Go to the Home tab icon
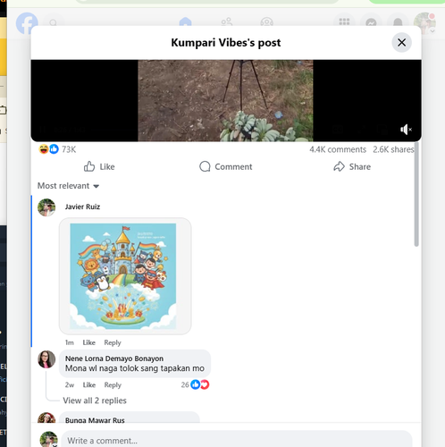The width and height of the screenshot is (445, 447). coord(185,22)
